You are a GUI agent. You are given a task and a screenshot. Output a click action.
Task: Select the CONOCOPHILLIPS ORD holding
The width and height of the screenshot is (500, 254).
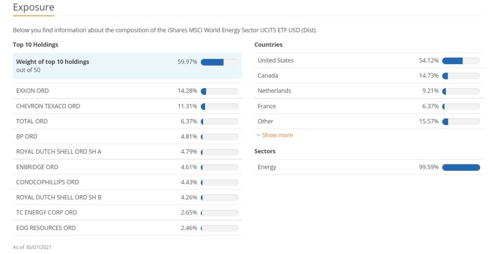[127, 182]
